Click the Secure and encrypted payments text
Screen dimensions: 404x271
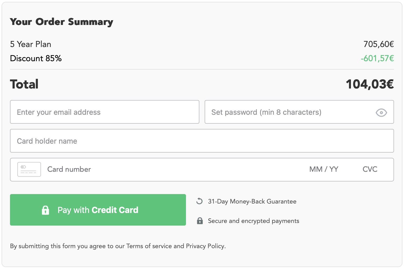(x=253, y=221)
